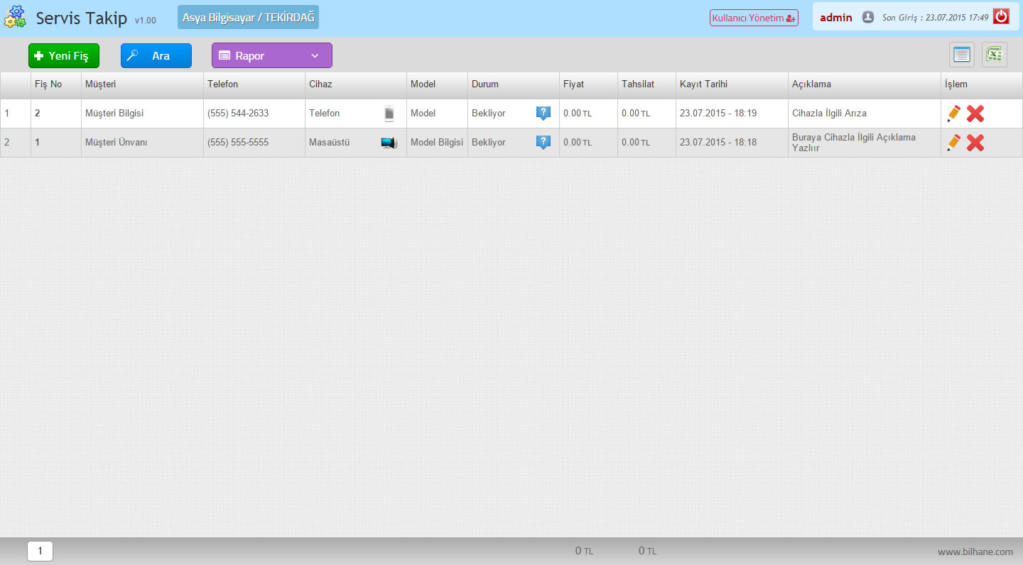Delete the Müşteri Ünvanı row
Viewport: 1023px width, 565px height.
point(975,143)
